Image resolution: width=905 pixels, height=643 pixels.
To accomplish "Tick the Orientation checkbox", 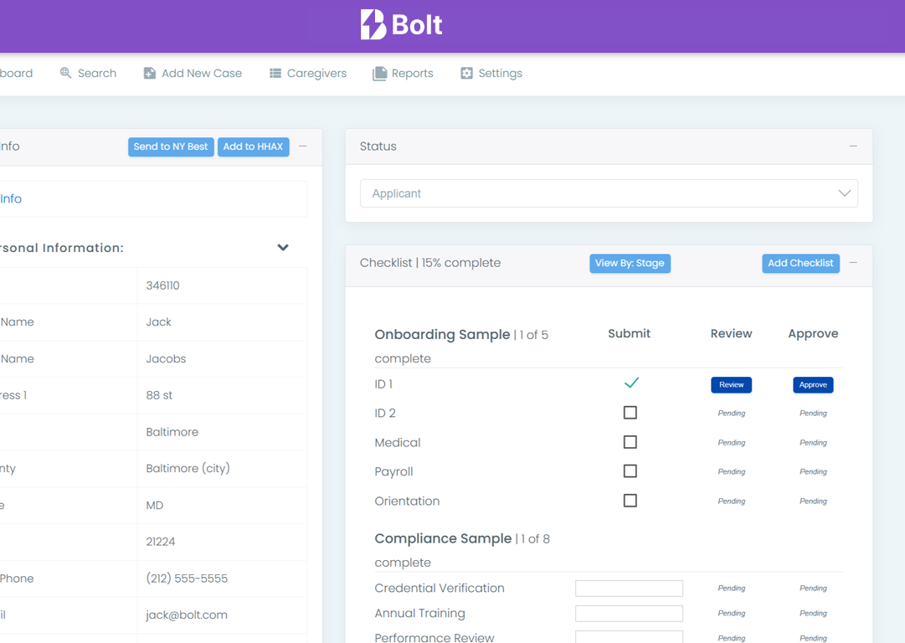I will click(630, 500).
